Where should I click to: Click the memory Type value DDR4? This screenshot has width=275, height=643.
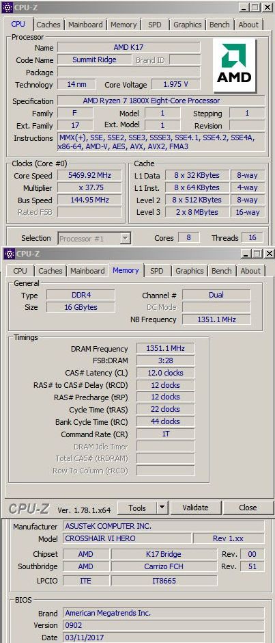81,295
